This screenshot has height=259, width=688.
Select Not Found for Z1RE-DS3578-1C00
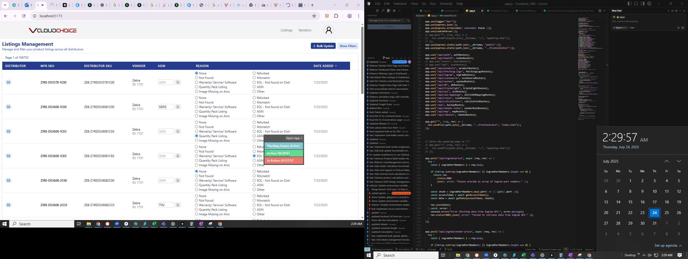(x=197, y=78)
